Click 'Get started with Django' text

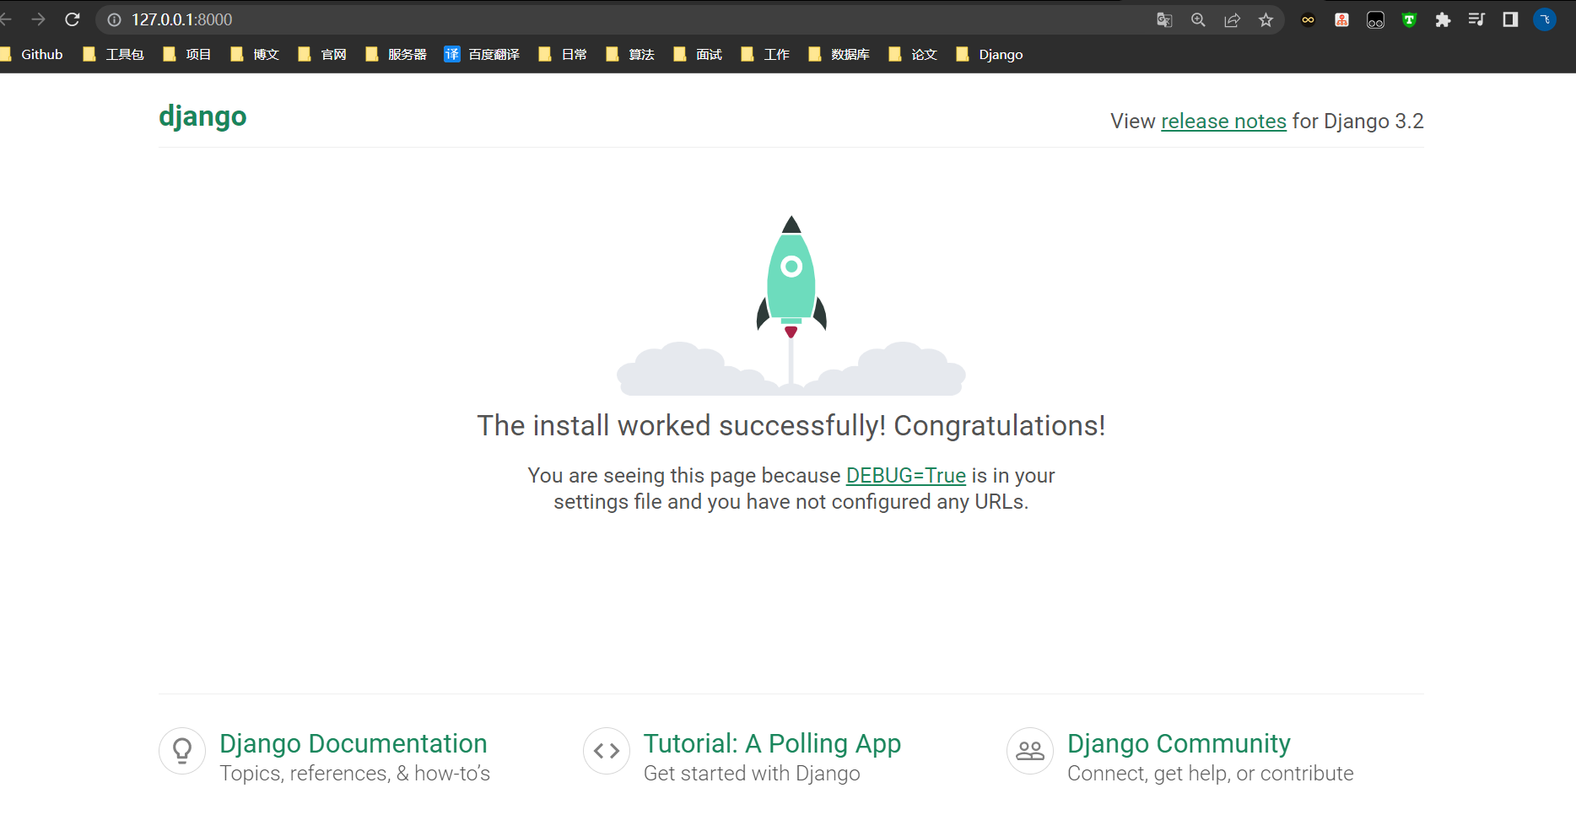pyautogui.click(x=752, y=774)
